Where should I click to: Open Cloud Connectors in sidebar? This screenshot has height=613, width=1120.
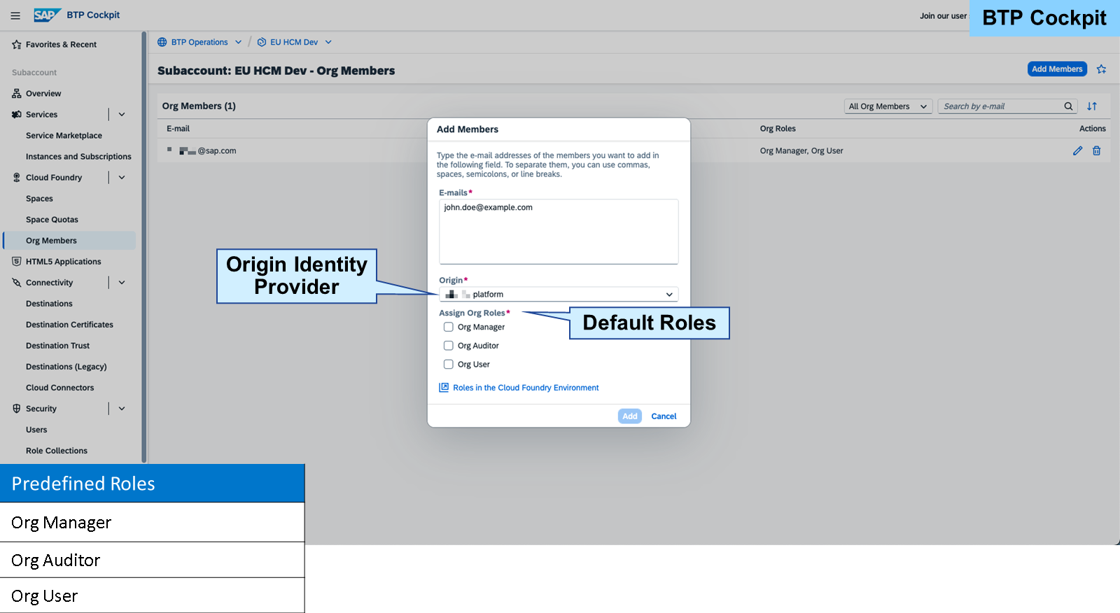tap(59, 388)
